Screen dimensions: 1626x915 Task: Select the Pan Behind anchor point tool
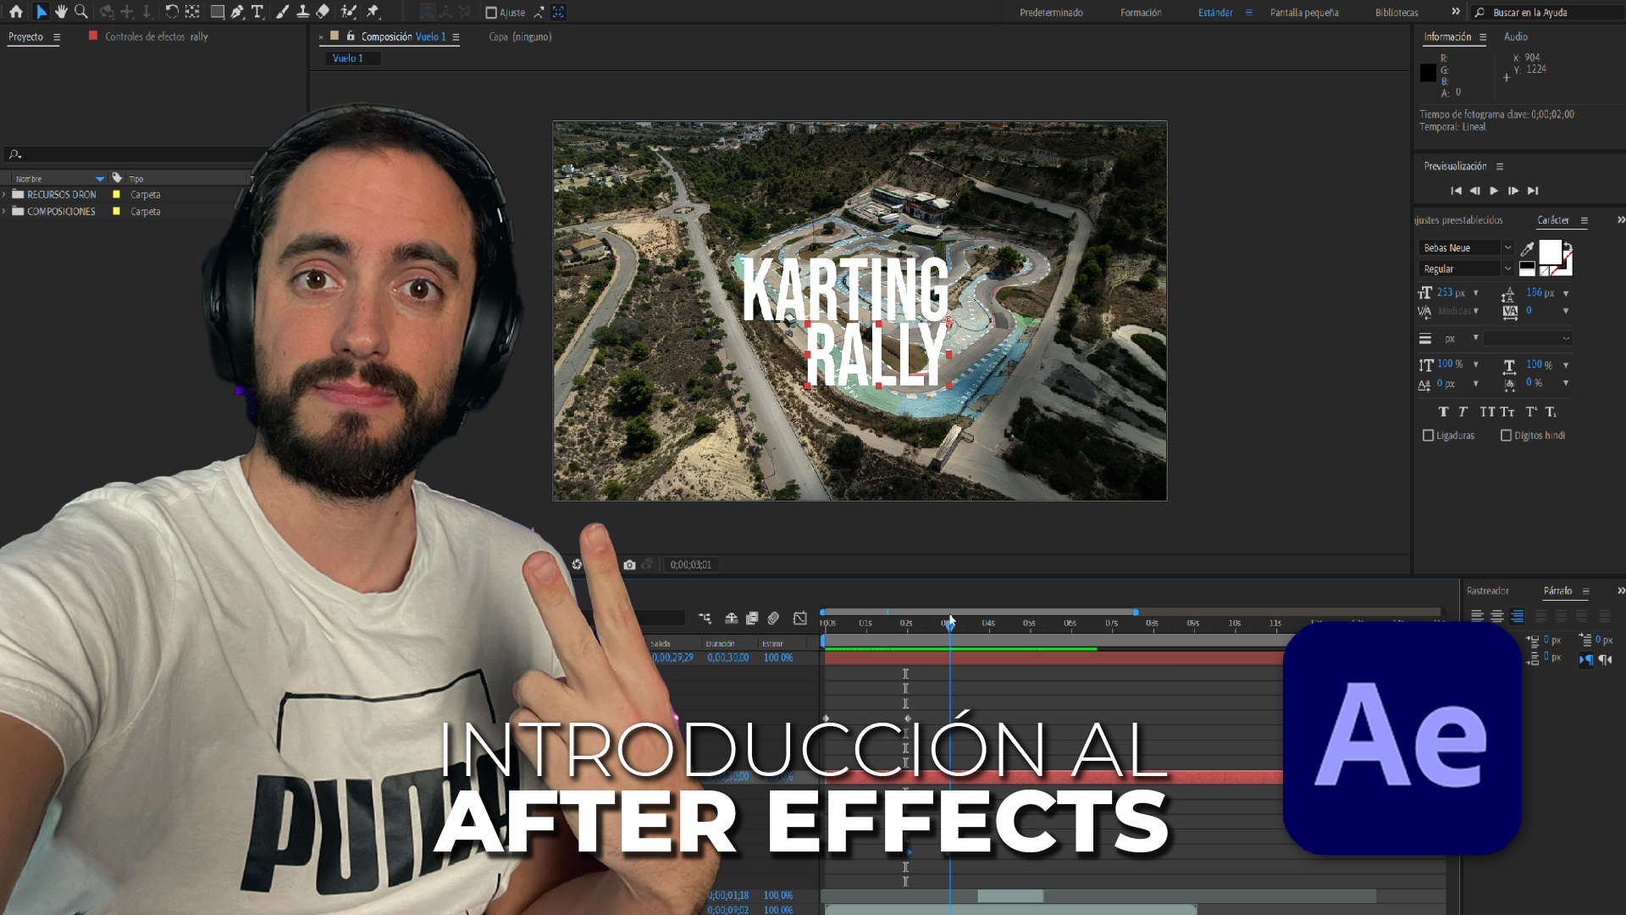[192, 12]
